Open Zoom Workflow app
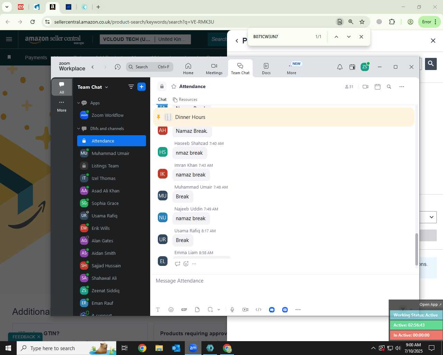The height and width of the screenshot is (355, 443). pos(111,115)
